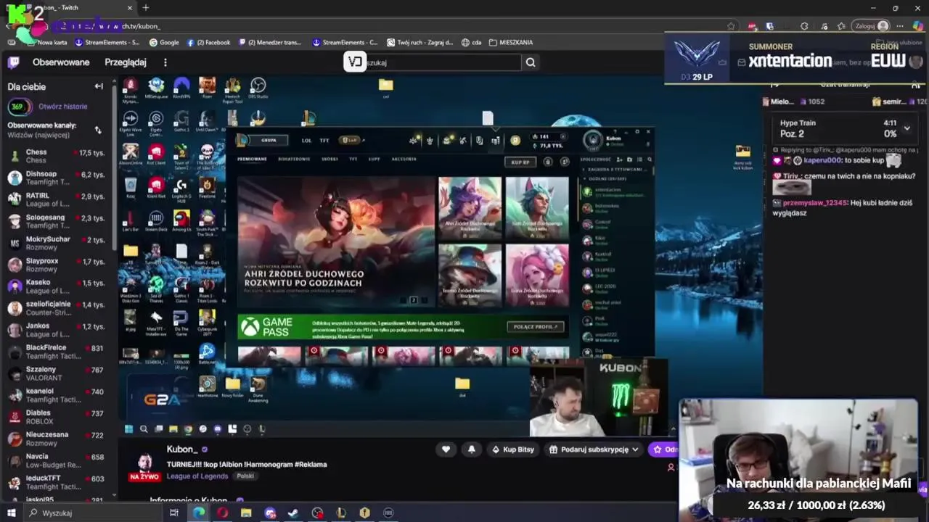Open the Slayproxx channel in sidebar
929x522 pixels.
pyautogui.click(x=58, y=265)
